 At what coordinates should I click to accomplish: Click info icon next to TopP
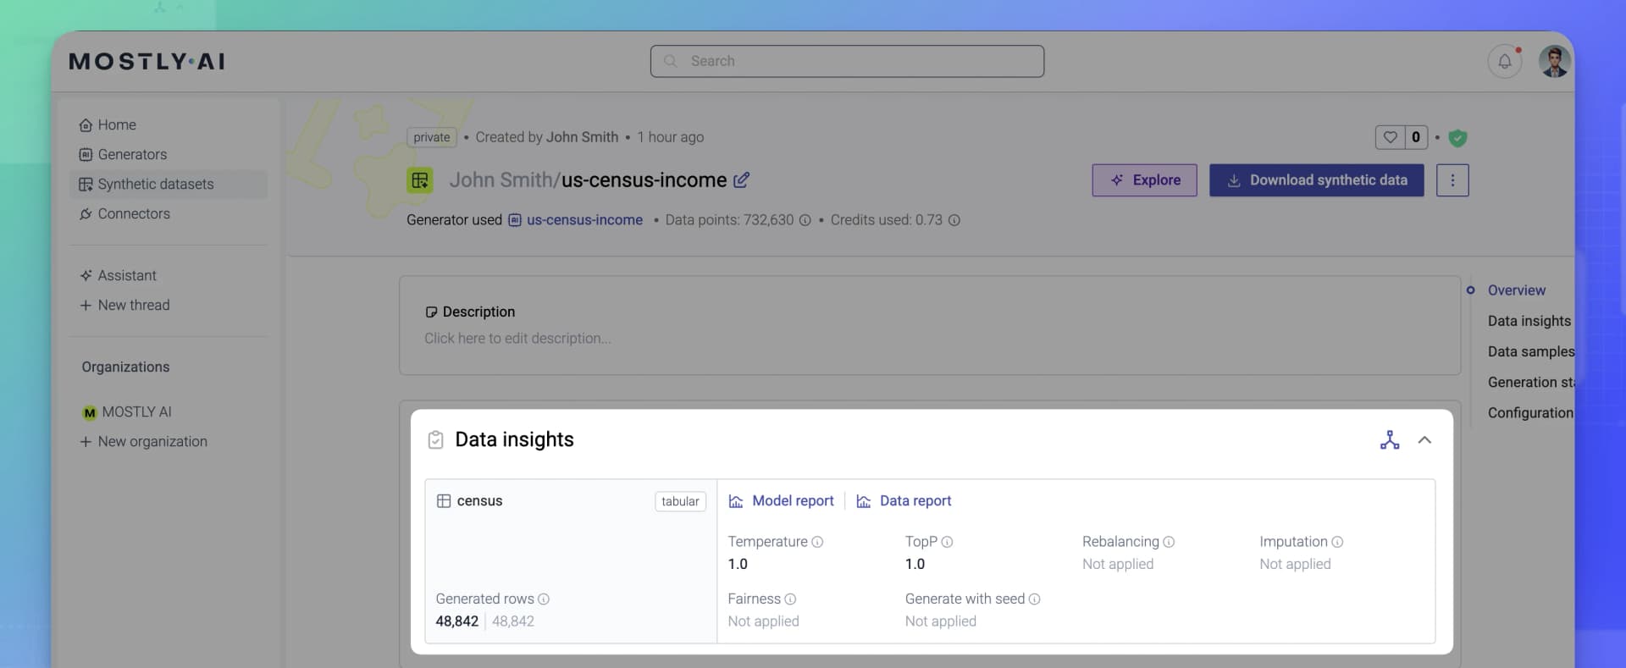point(947,542)
